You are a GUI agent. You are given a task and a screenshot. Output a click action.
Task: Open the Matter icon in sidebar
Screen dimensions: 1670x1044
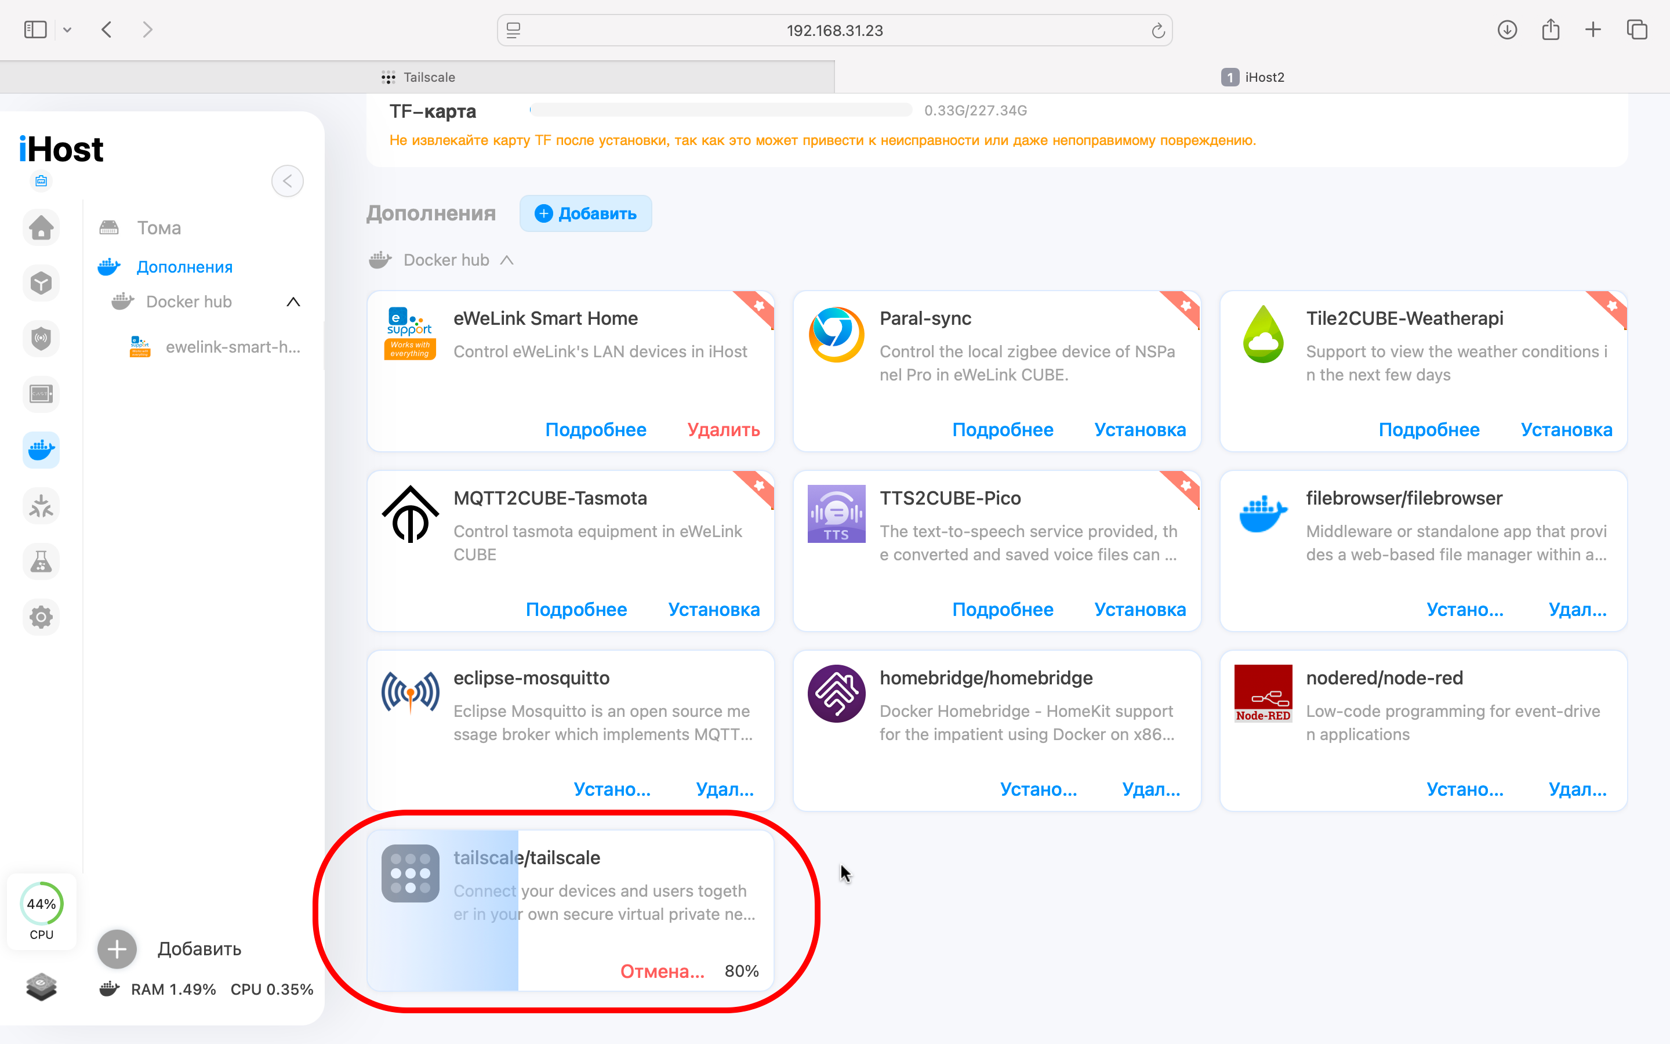click(x=41, y=506)
